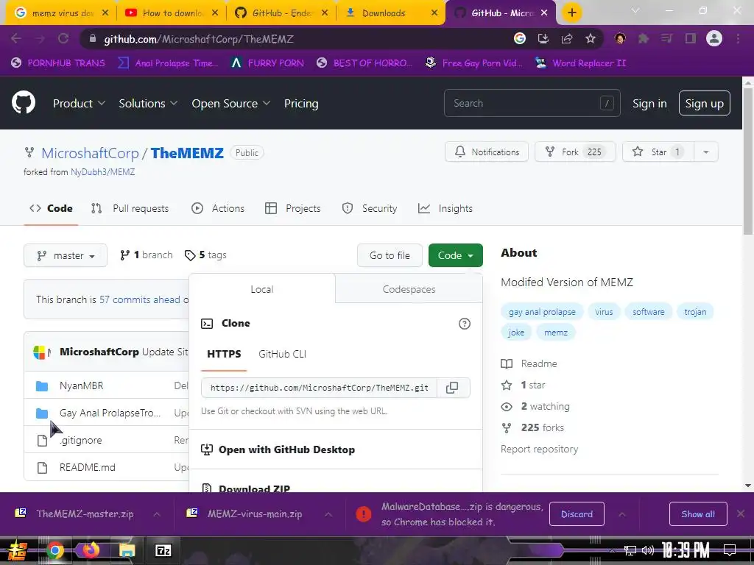Click Report repository link

click(539, 449)
